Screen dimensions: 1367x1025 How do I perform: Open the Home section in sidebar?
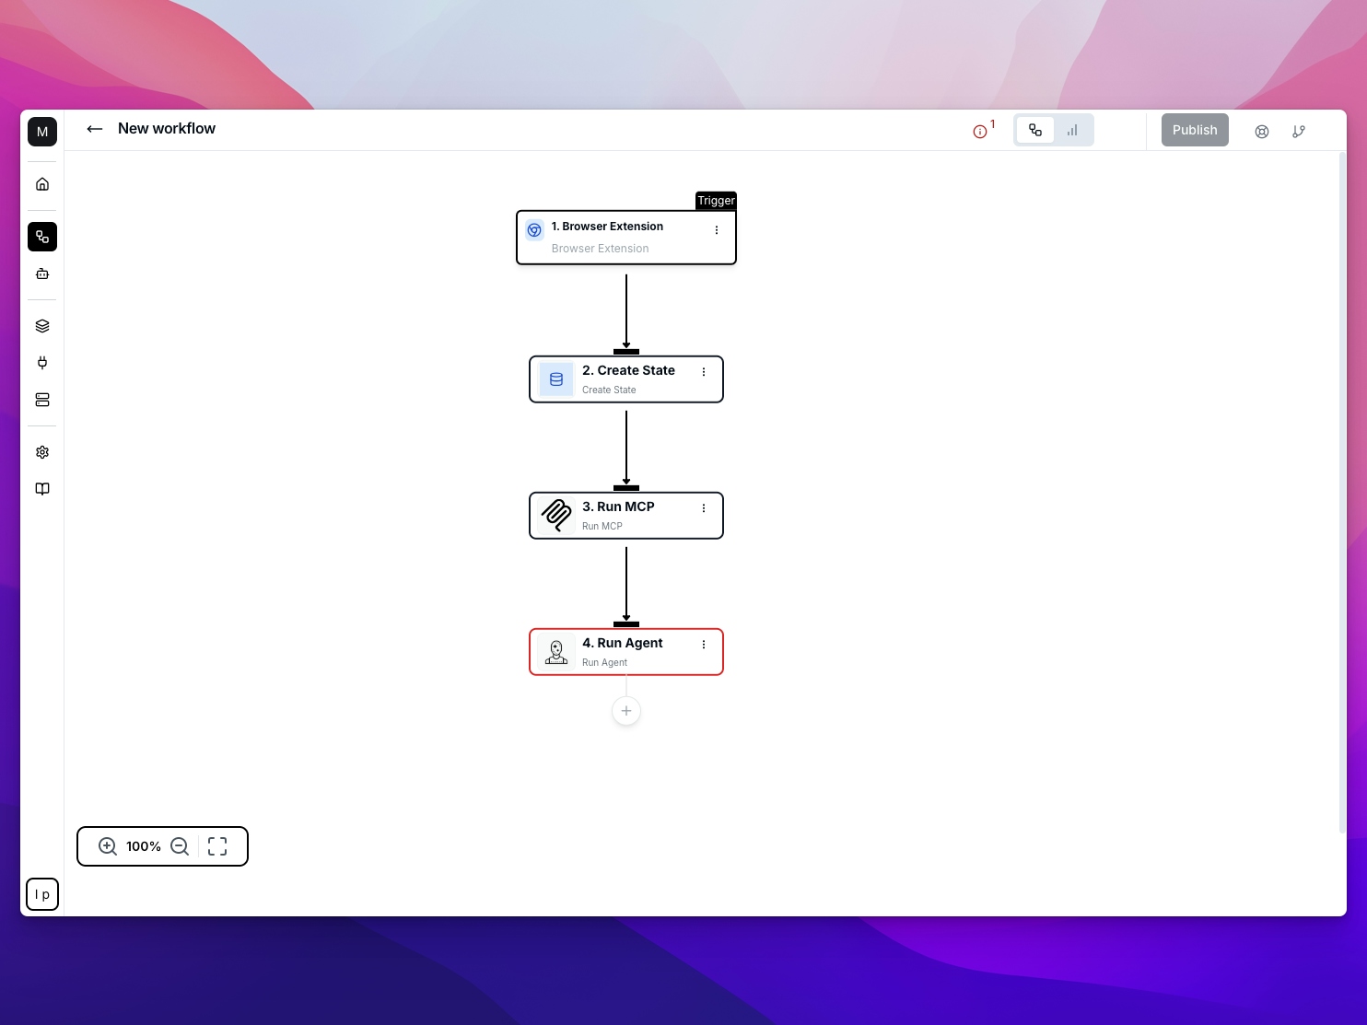(x=42, y=183)
